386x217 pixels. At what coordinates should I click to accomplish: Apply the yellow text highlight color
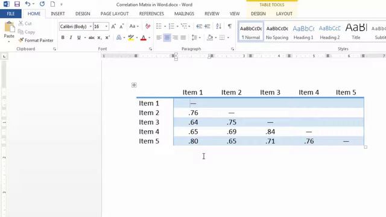tap(131, 37)
